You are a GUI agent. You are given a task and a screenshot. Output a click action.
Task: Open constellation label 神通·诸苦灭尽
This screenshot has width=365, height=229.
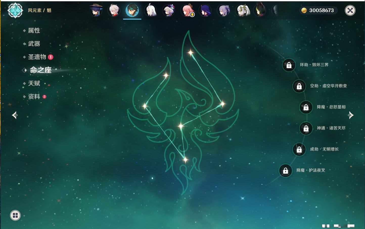331,128
